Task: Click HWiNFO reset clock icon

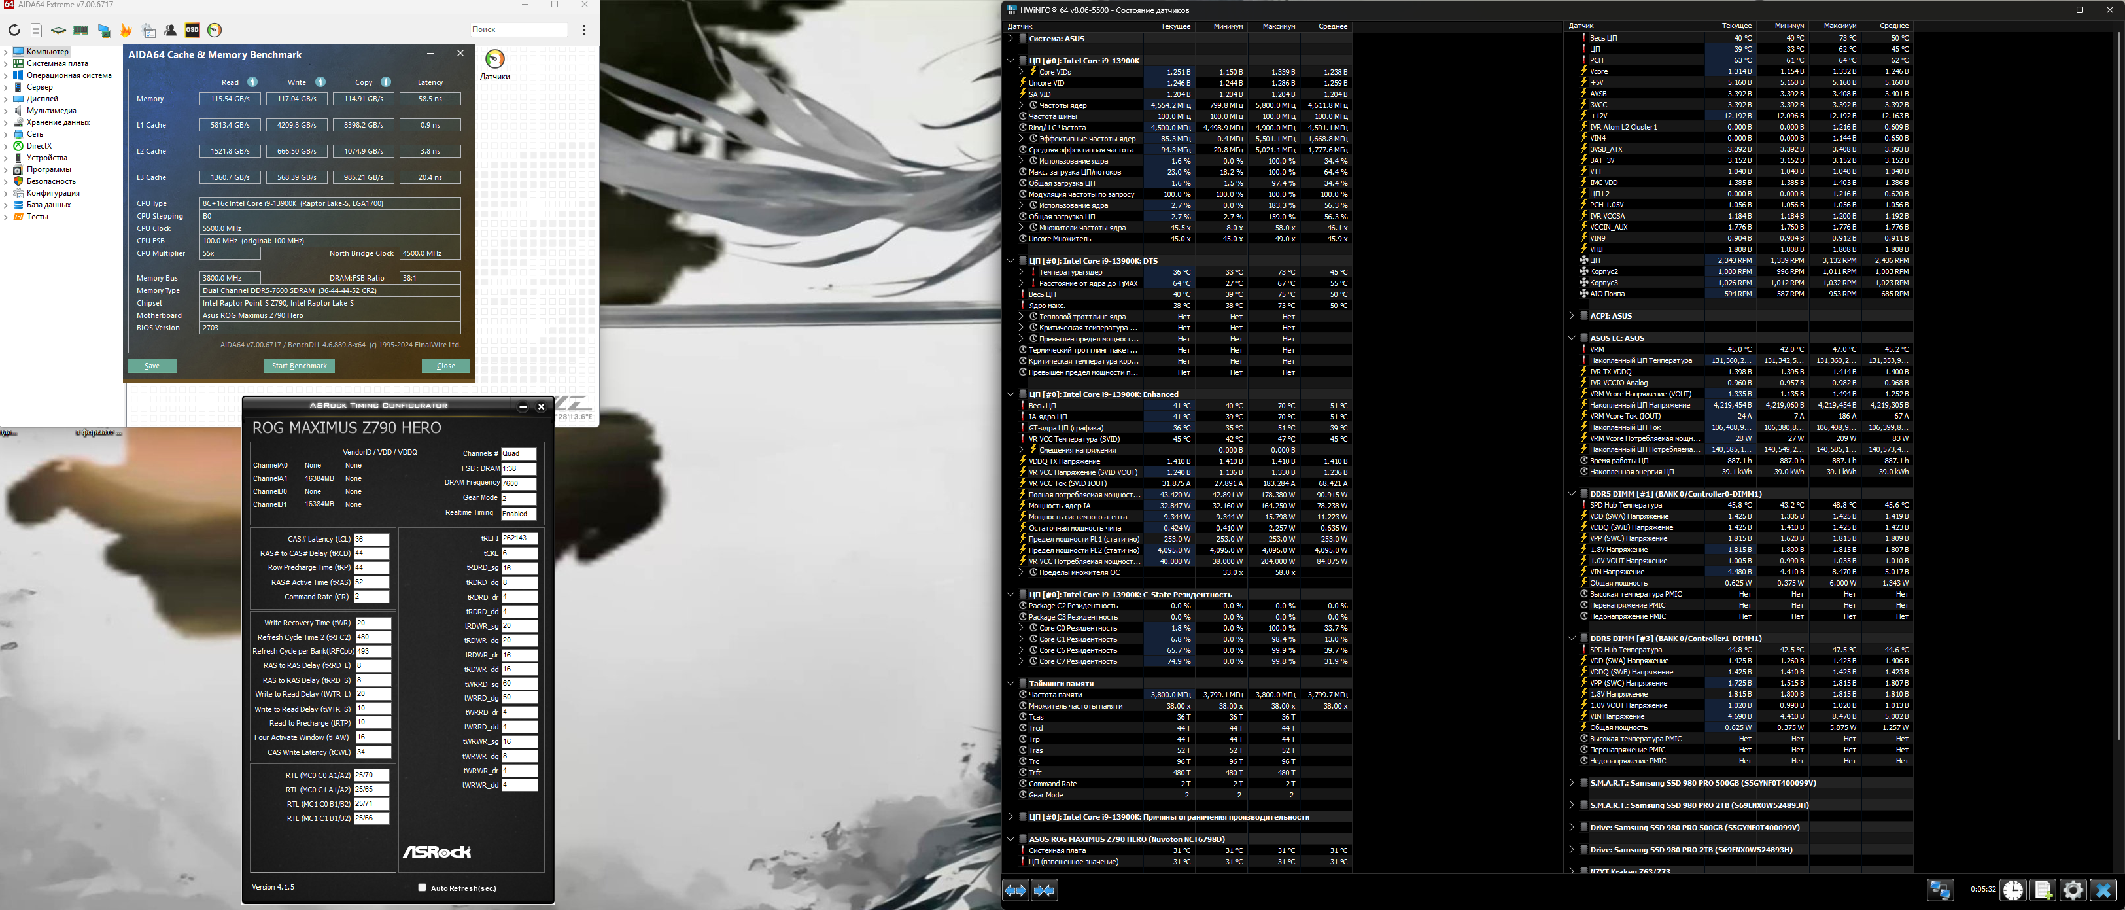Action: 2013,890
